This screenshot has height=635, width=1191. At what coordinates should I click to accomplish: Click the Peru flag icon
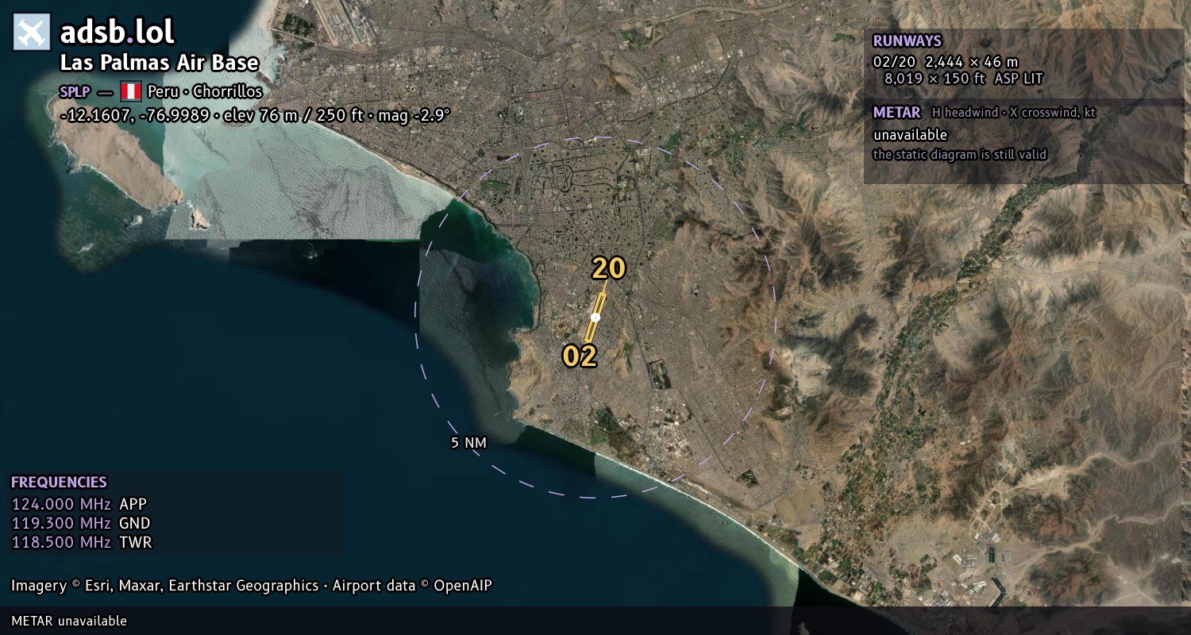[130, 91]
